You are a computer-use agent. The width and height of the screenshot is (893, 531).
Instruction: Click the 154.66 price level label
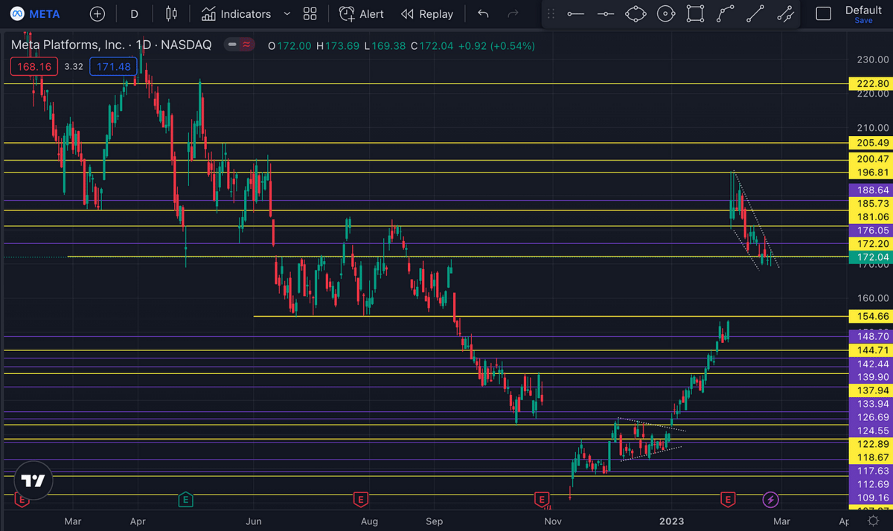871,317
